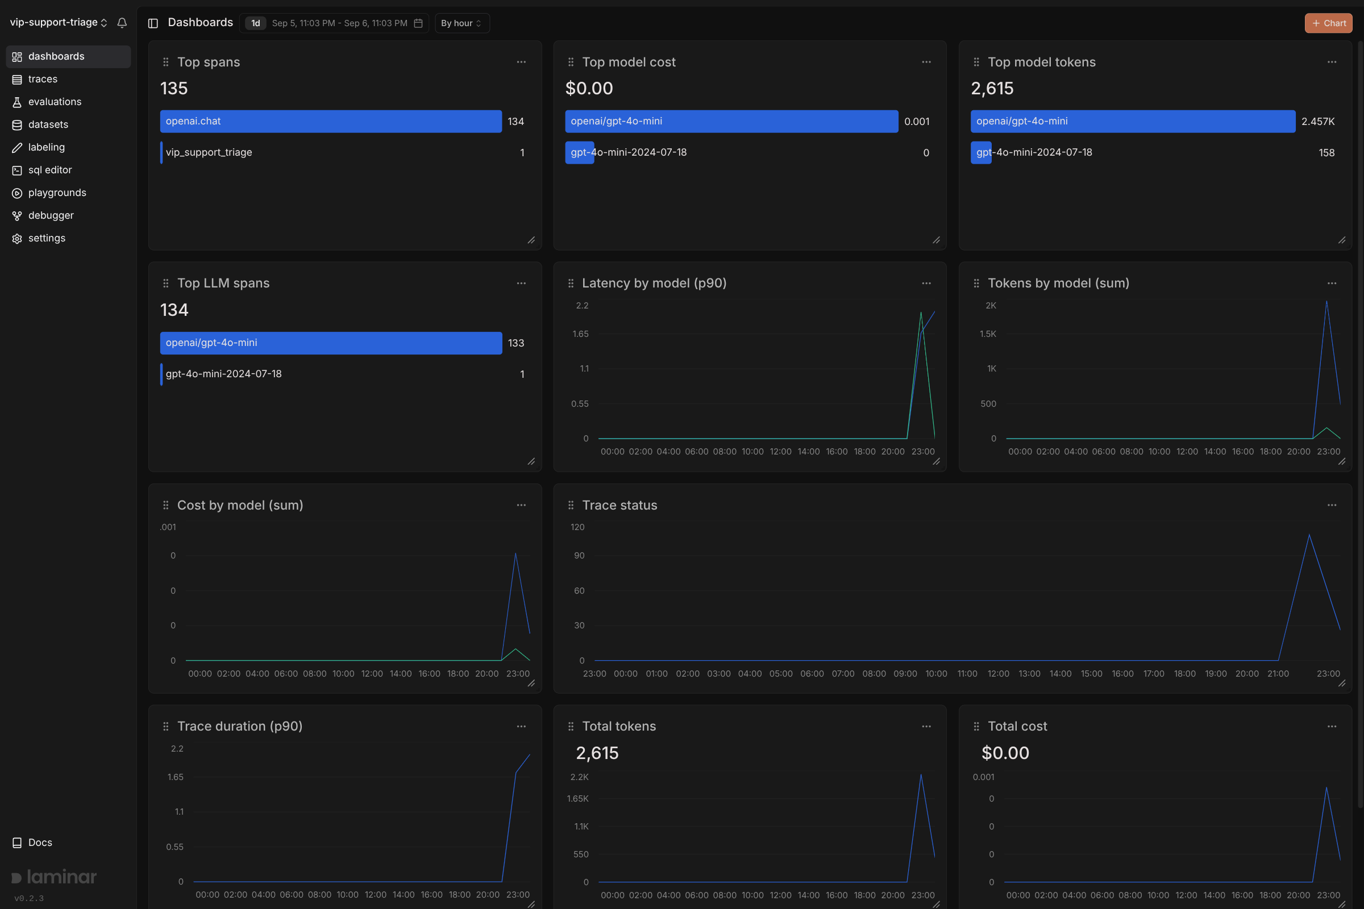Click the Total cost value $0.00
The image size is (1364, 909).
(x=1005, y=753)
